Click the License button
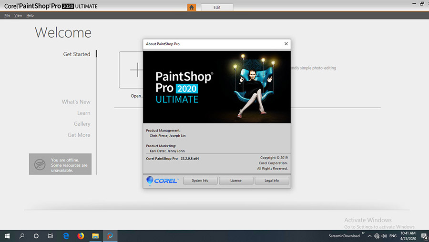Screen dimensions: 429x242 point(236,181)
